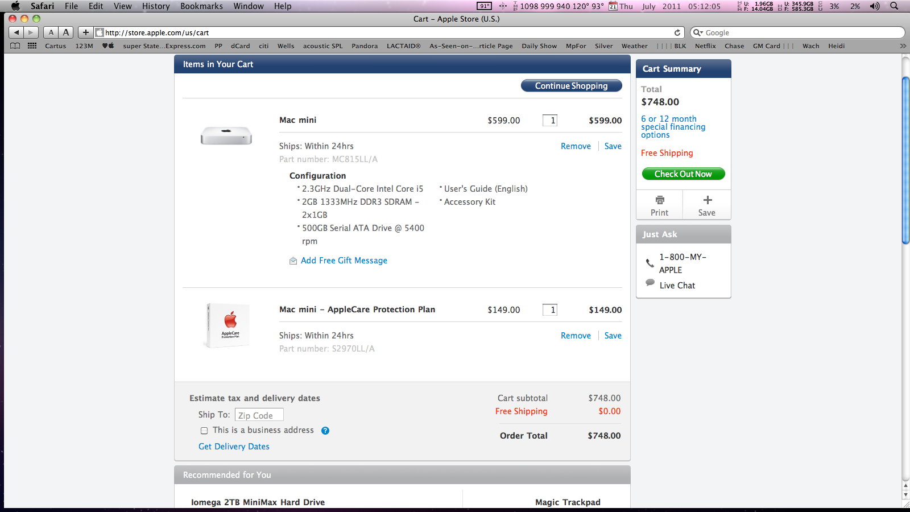Click the Iomega 2TB MiniMax Hard Drive title
This screenshot has height=512, width=910.
258,502
